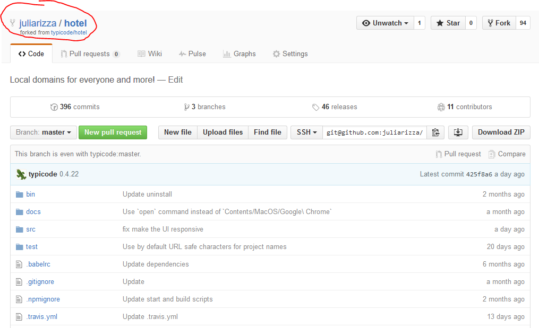Click the Compare file icon
Image resolution: width=539 pixels, height=328 pixels.
pos(492,154)
